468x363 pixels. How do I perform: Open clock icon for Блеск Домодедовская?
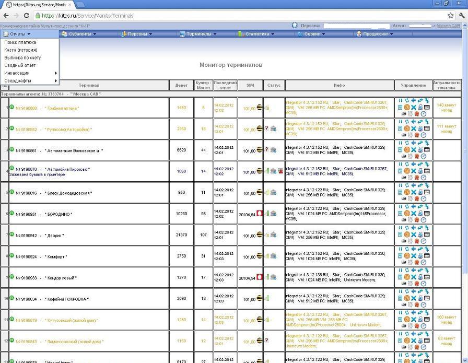click(x=423, y=199)
